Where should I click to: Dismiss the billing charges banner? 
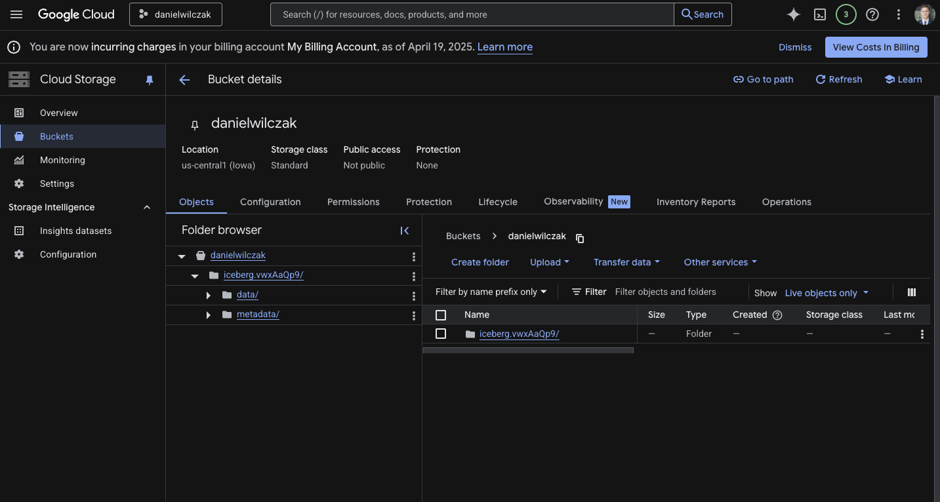click(795, 47)
